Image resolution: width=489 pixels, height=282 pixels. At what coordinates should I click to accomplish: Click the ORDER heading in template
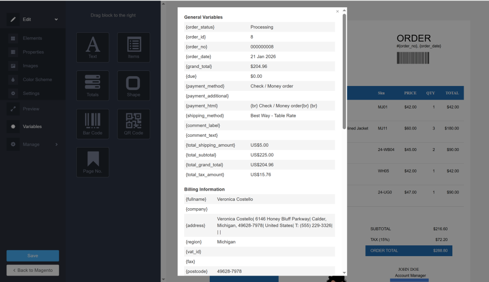[414, 38]
